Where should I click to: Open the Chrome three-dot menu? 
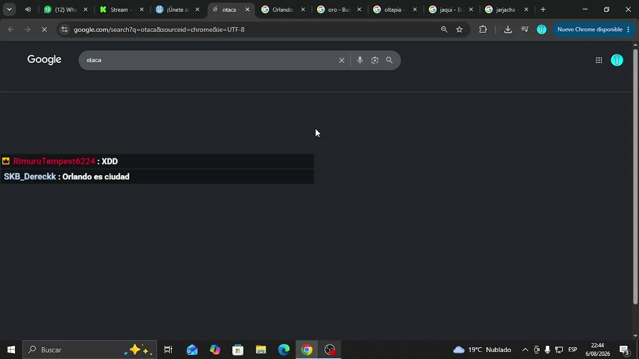coord(628,29)
